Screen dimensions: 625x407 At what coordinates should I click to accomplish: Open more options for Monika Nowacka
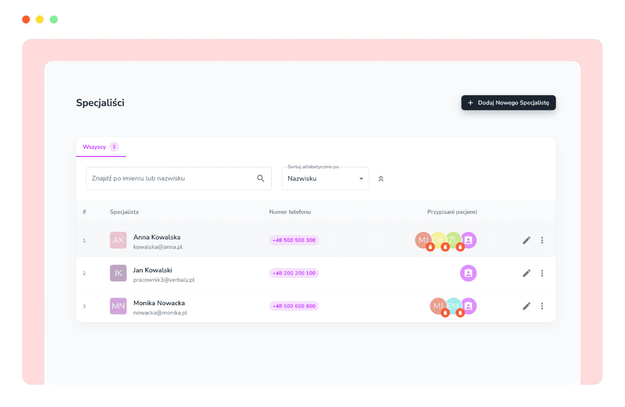point(542,306)
